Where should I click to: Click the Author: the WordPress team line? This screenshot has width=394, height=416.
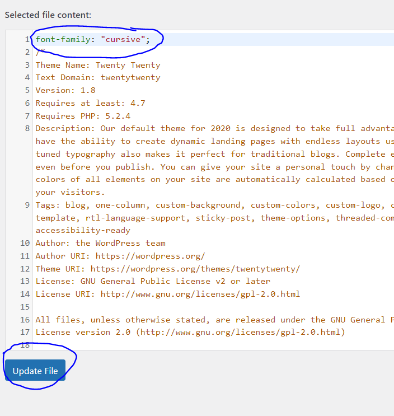[x=100, y=243]
